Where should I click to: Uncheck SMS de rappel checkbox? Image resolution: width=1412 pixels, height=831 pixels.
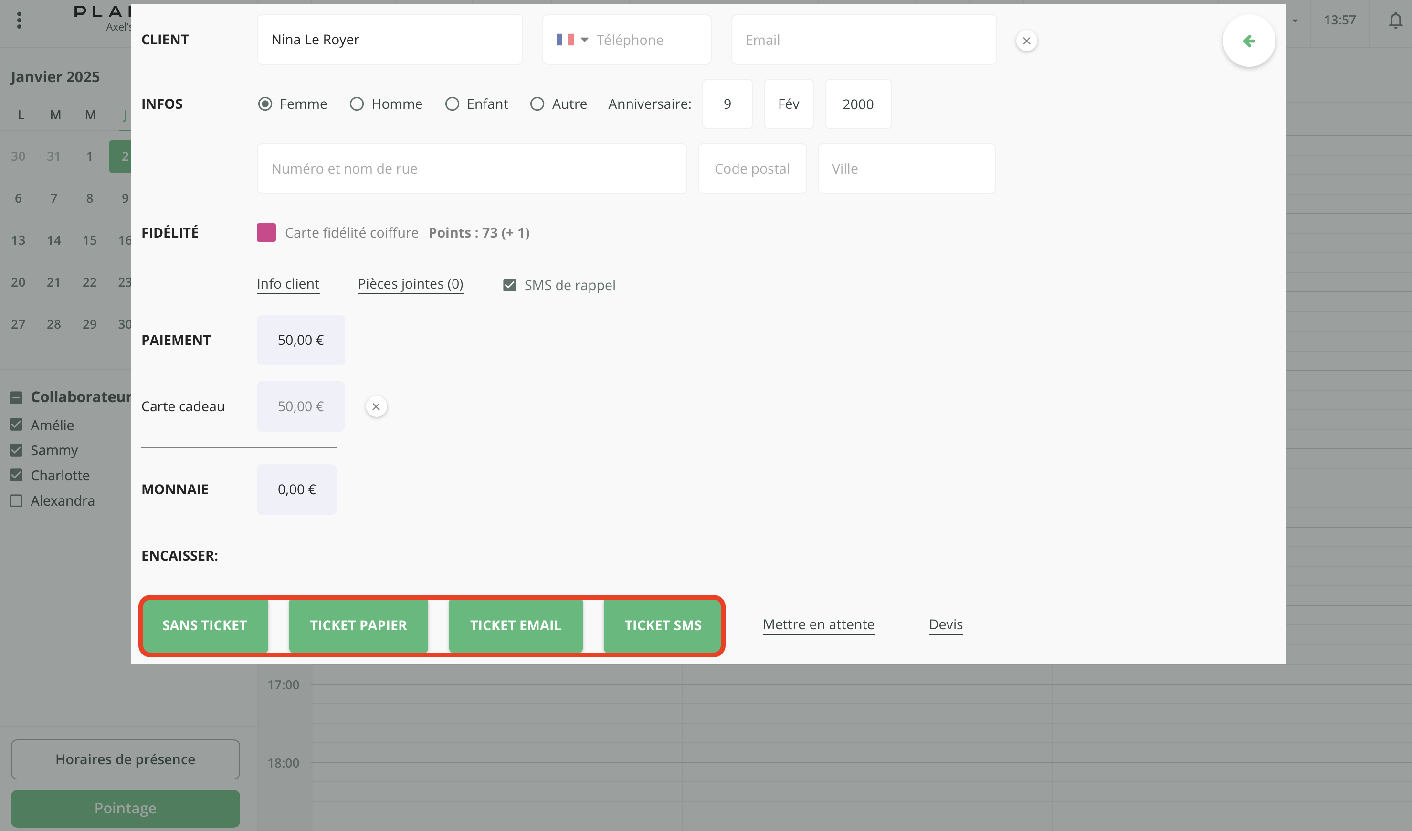[x=509, y=286]
